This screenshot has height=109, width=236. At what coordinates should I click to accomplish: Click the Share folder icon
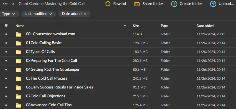coord(137,4)
